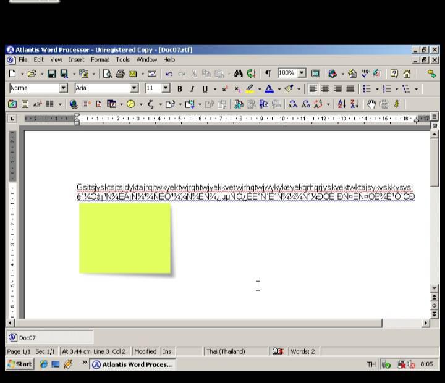445x383 pixels.
Task: Toggle Italic formatting
Action: tap(192, 89)
